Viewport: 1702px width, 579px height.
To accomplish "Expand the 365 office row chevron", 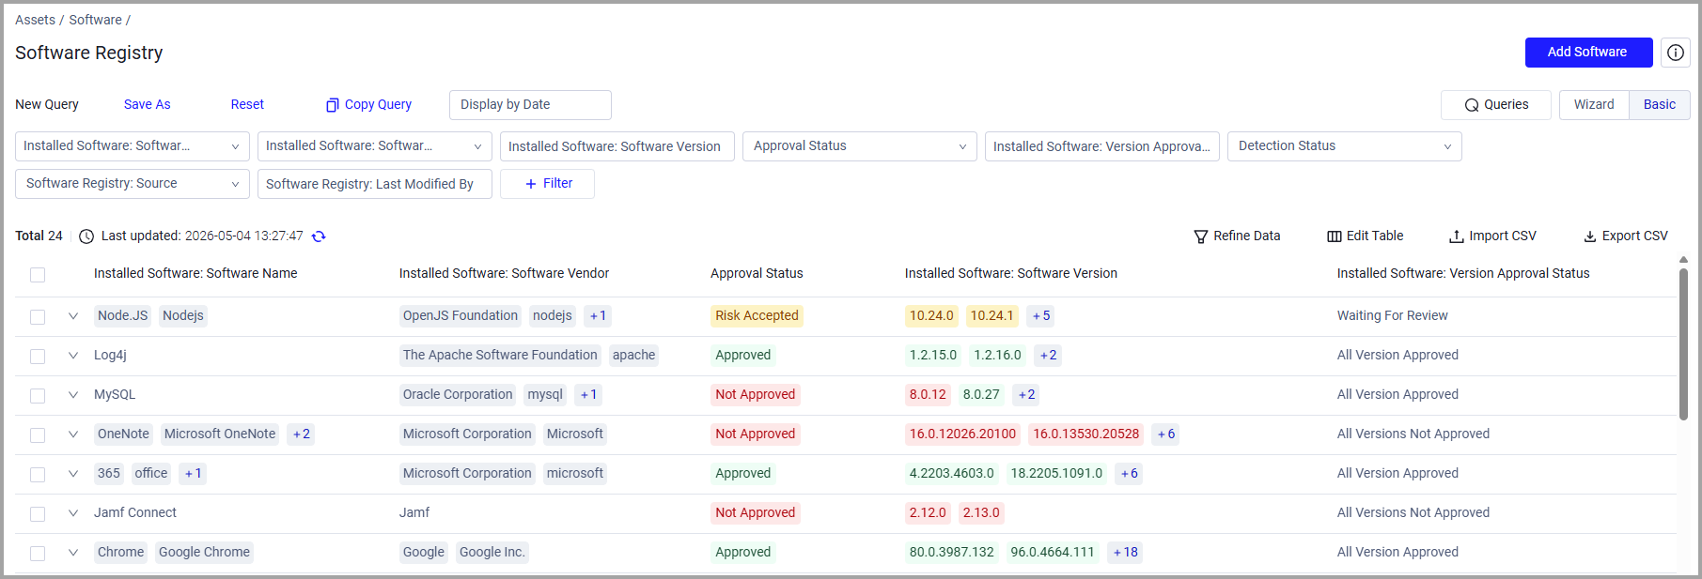I will (x=73, y=474).
